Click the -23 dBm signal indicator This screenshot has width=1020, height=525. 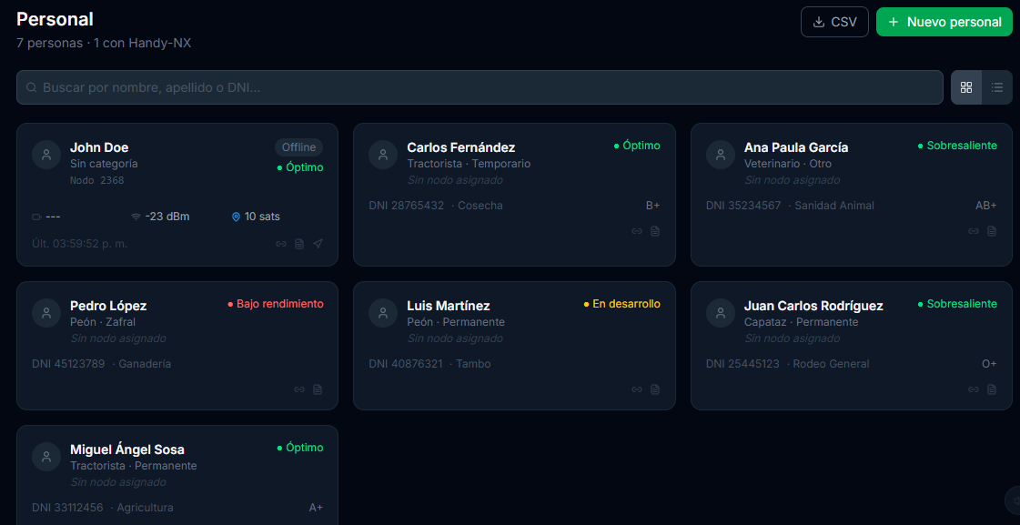click(161, 217)
